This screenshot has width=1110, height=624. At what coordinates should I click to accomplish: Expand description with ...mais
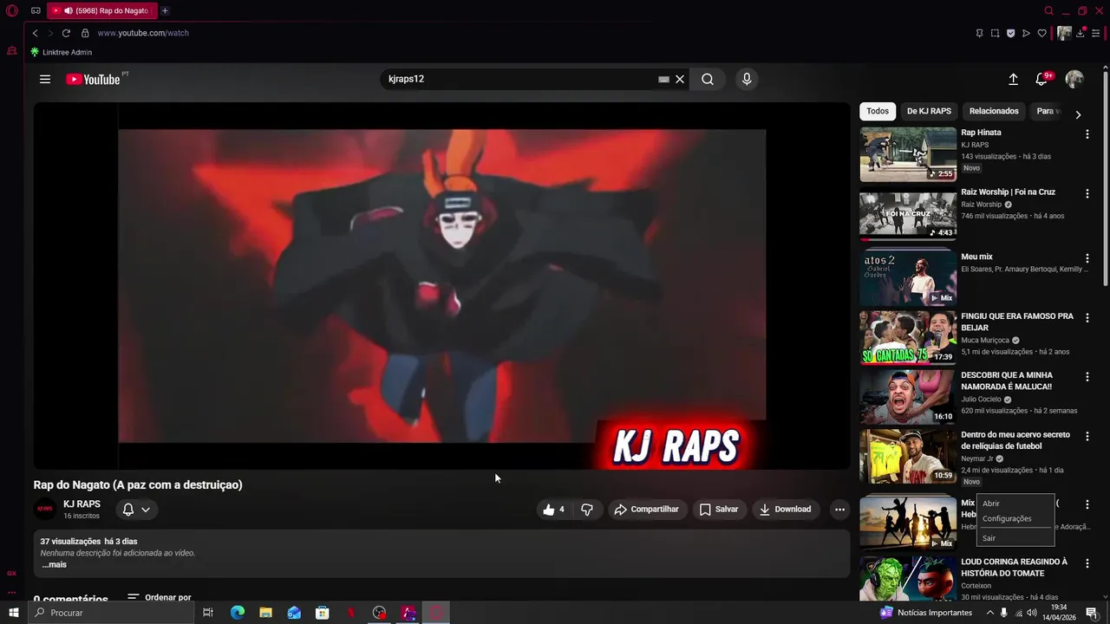point(54,564)
